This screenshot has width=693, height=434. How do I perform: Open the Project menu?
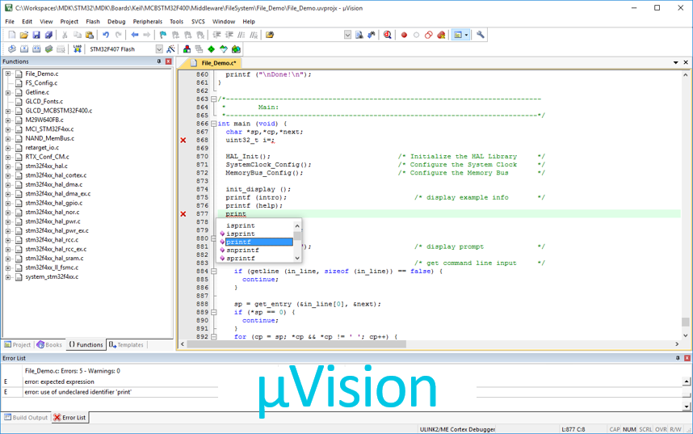click(69, 21)
